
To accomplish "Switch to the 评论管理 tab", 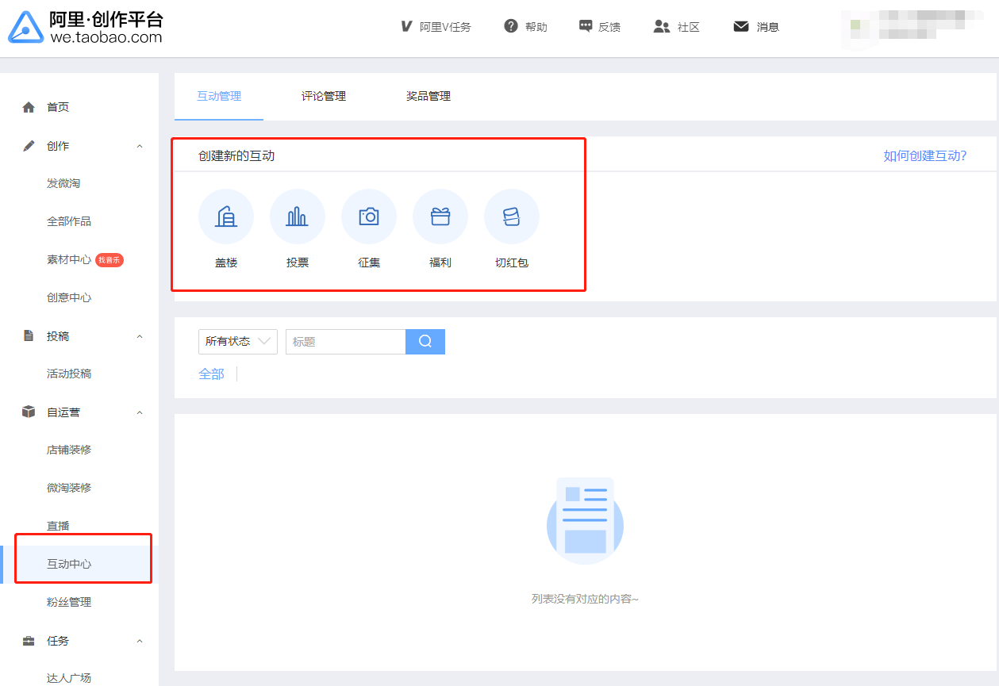I will coord(324,96).
